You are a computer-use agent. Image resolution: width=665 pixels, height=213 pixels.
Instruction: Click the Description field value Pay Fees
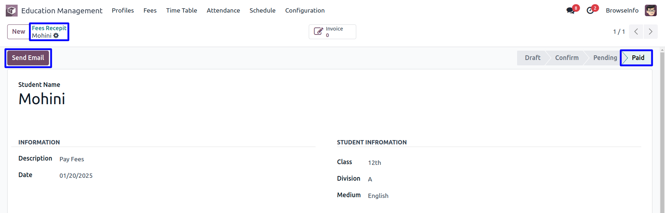pos(72,159)
